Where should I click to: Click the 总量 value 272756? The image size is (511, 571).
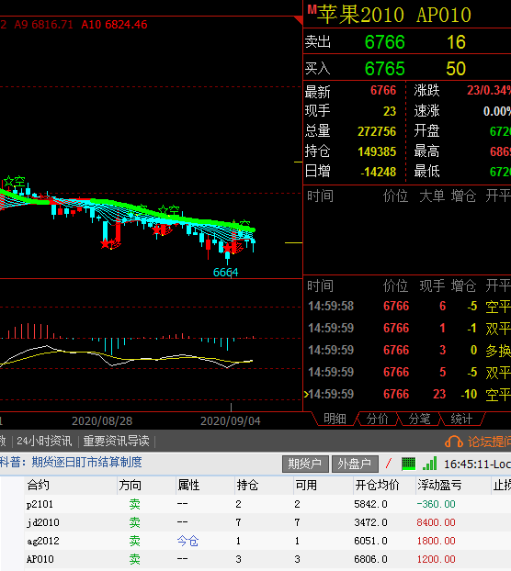tap(377, 131)
